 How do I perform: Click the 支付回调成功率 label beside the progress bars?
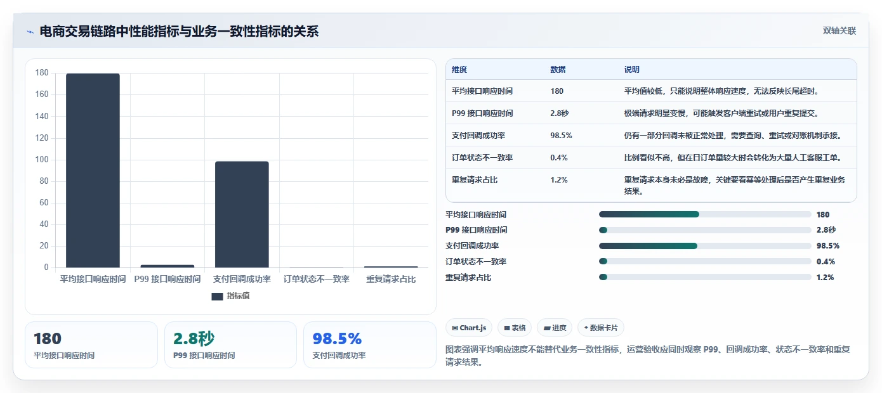pos(473,246)
